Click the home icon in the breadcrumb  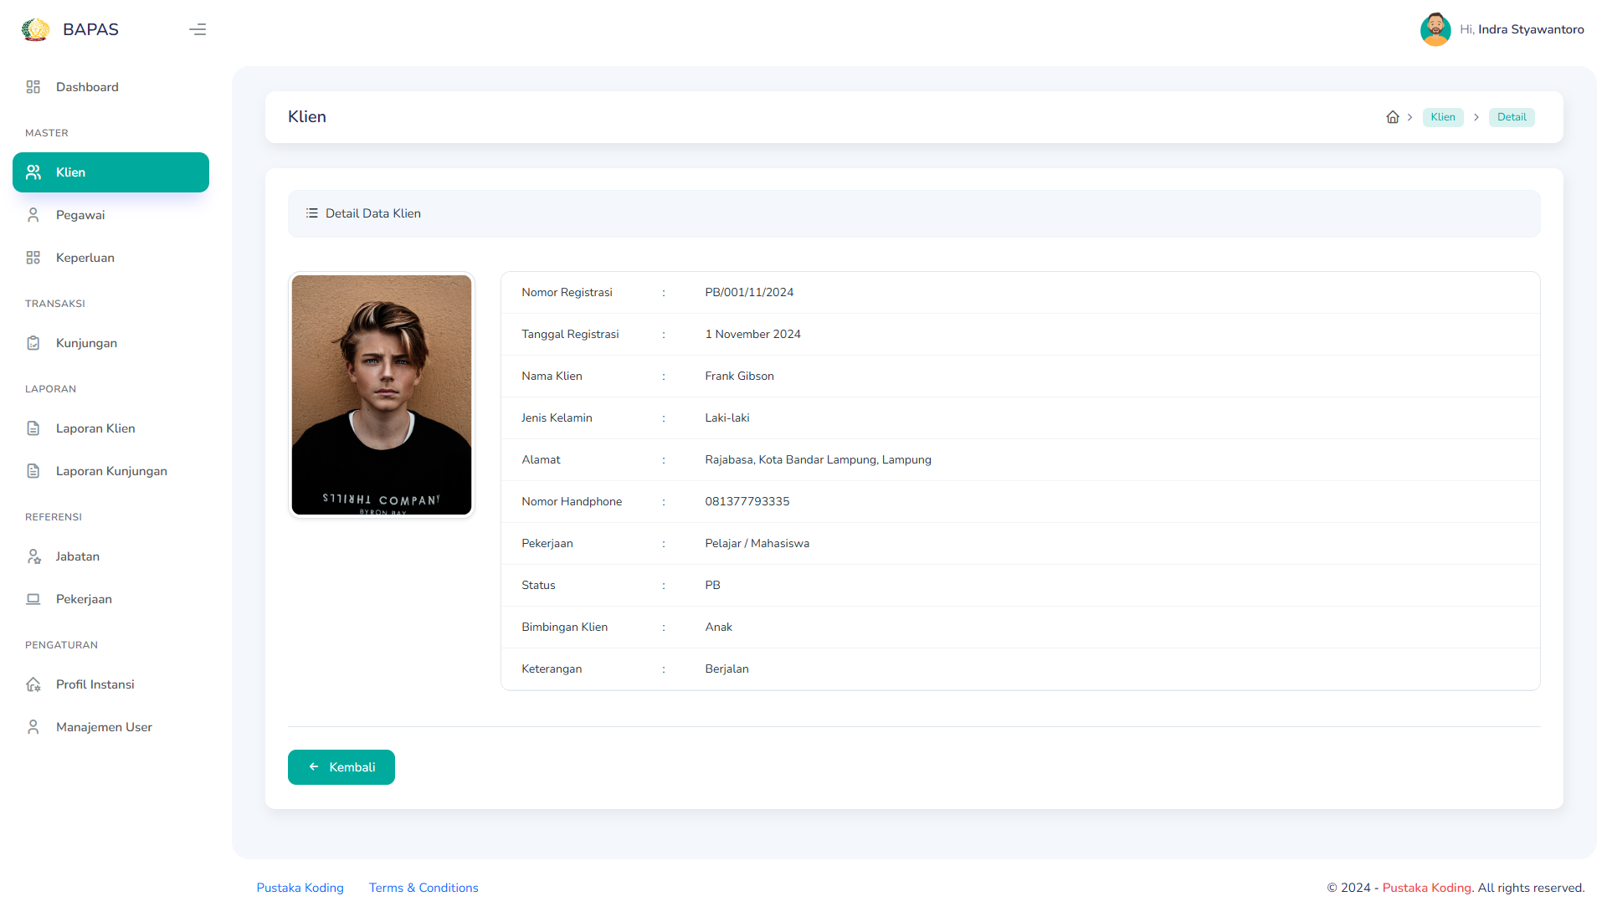1393,117
